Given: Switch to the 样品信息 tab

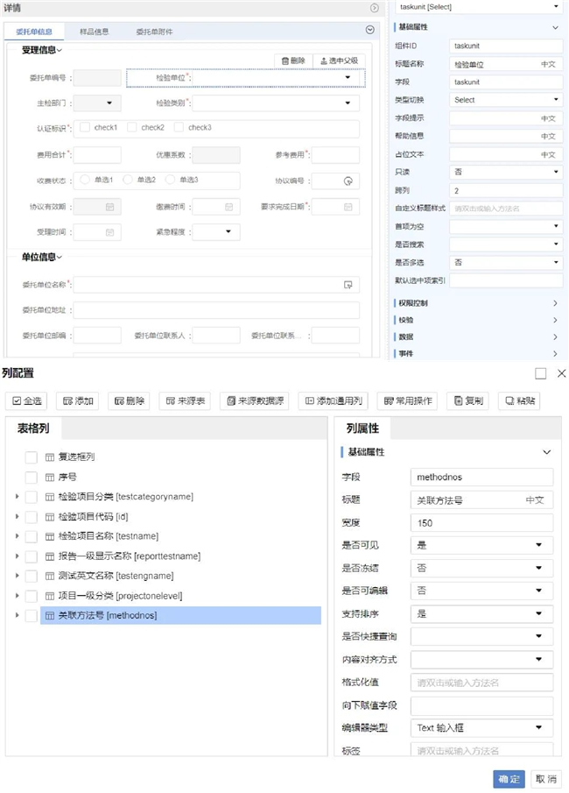Looking at the screenshot, I should (95, 32).
